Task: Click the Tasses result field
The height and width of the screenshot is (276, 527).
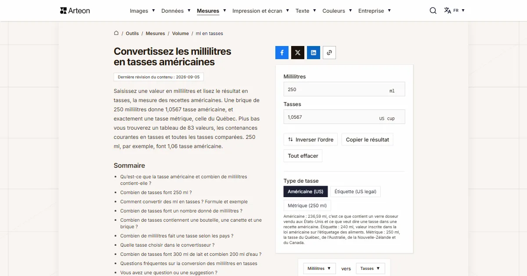Action: pos(344,117)
